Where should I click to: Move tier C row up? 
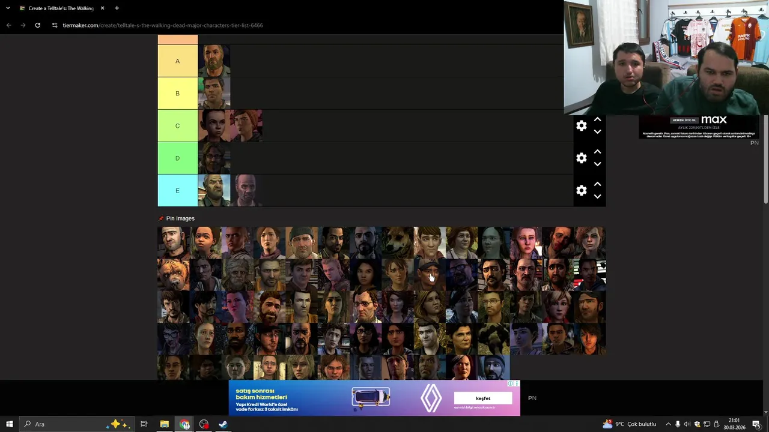click(x=597, y=120)
